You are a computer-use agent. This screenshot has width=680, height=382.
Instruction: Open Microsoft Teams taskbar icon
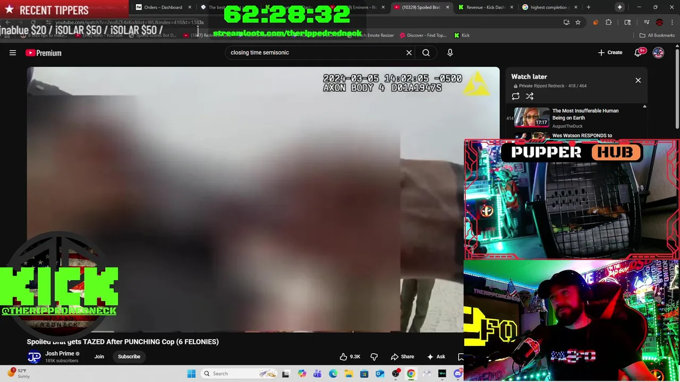point(317,374)
